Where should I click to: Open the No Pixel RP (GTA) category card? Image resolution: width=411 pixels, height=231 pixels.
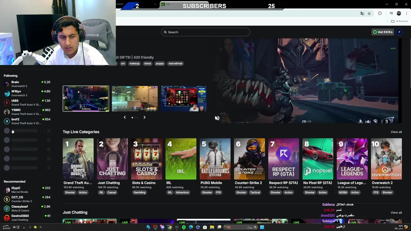(318, 159)
